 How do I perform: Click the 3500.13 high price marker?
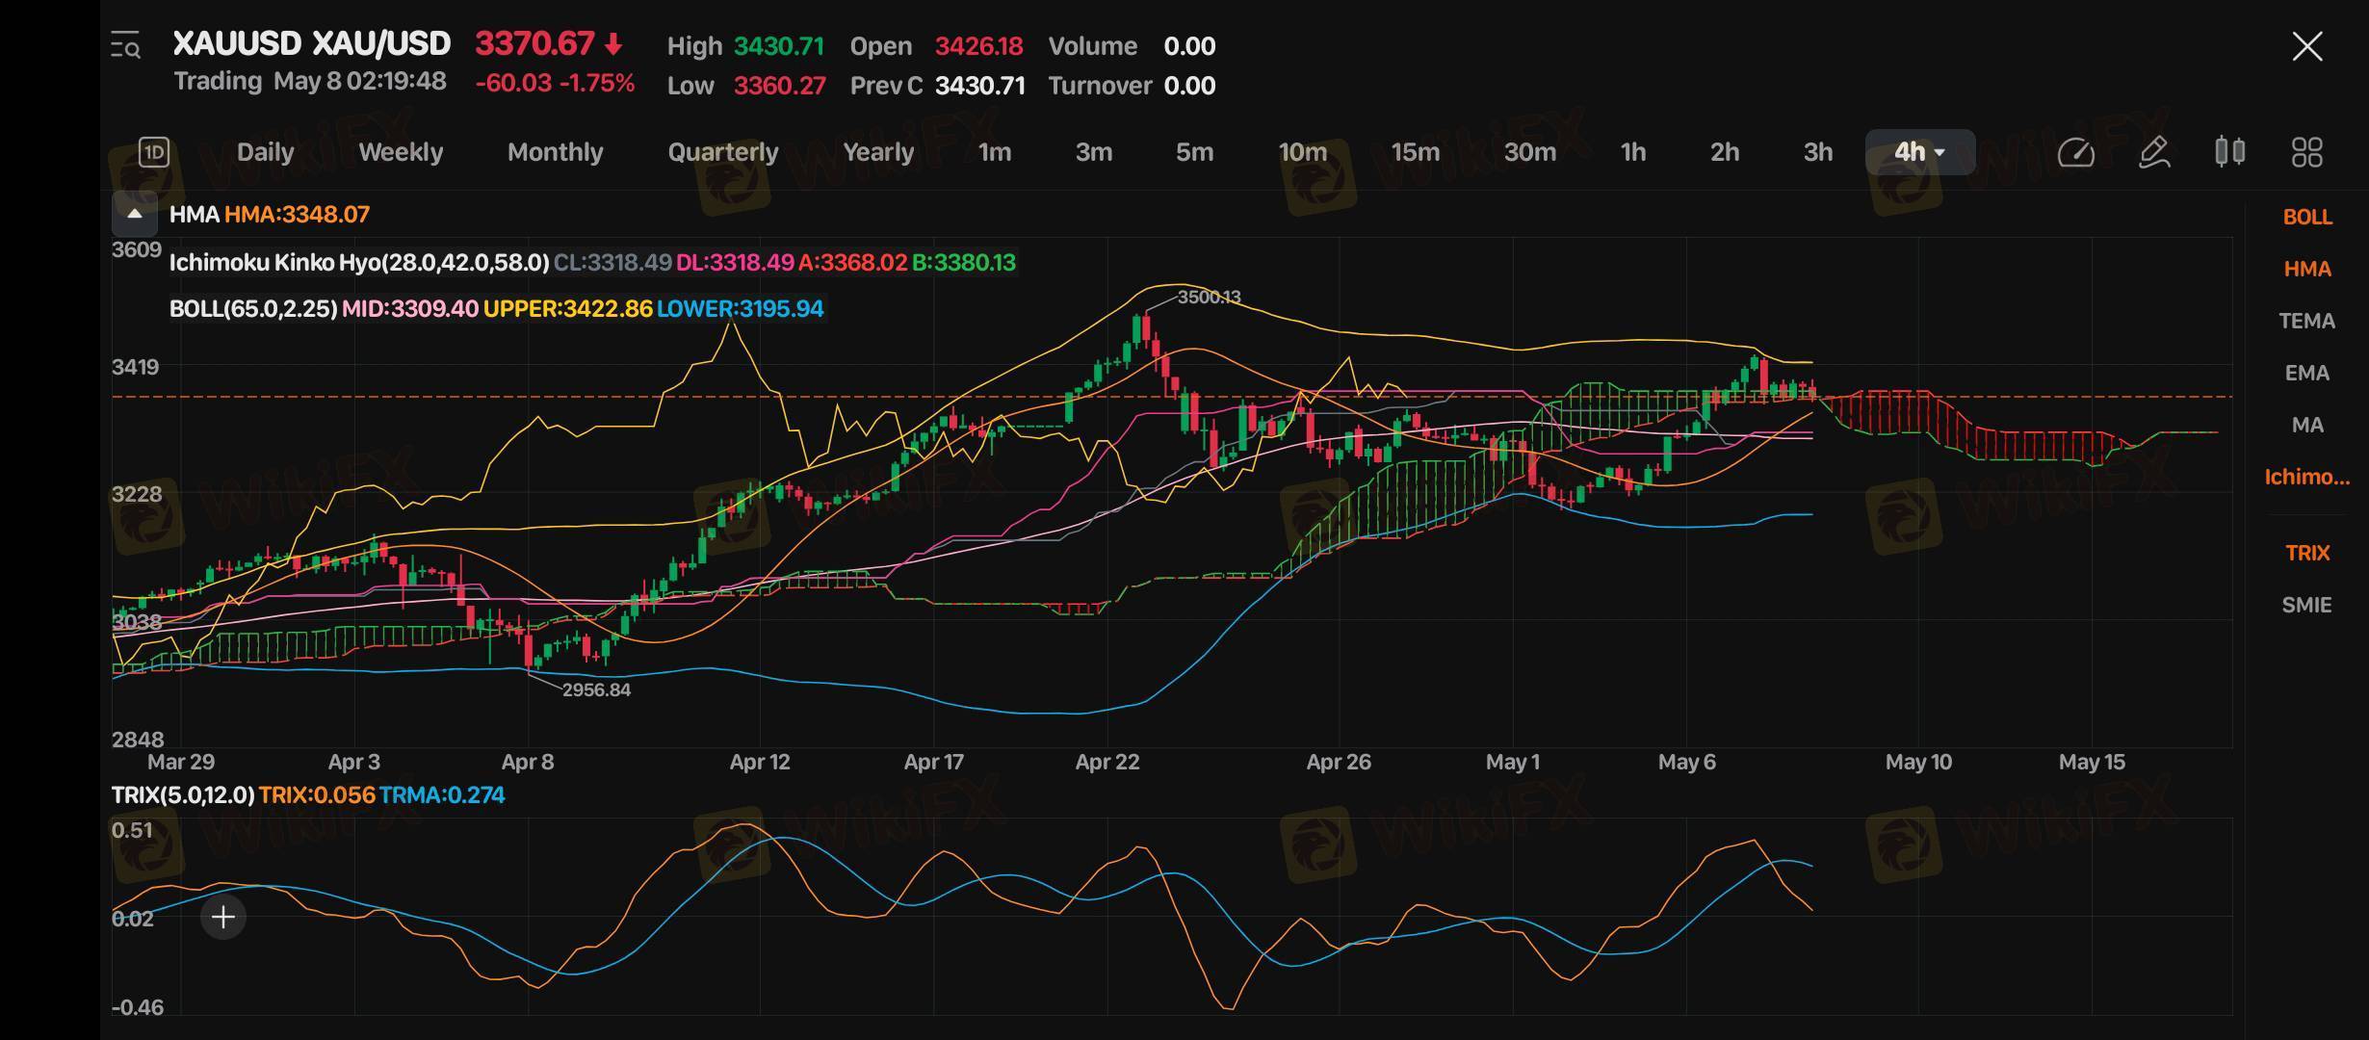pos(1209,298)
